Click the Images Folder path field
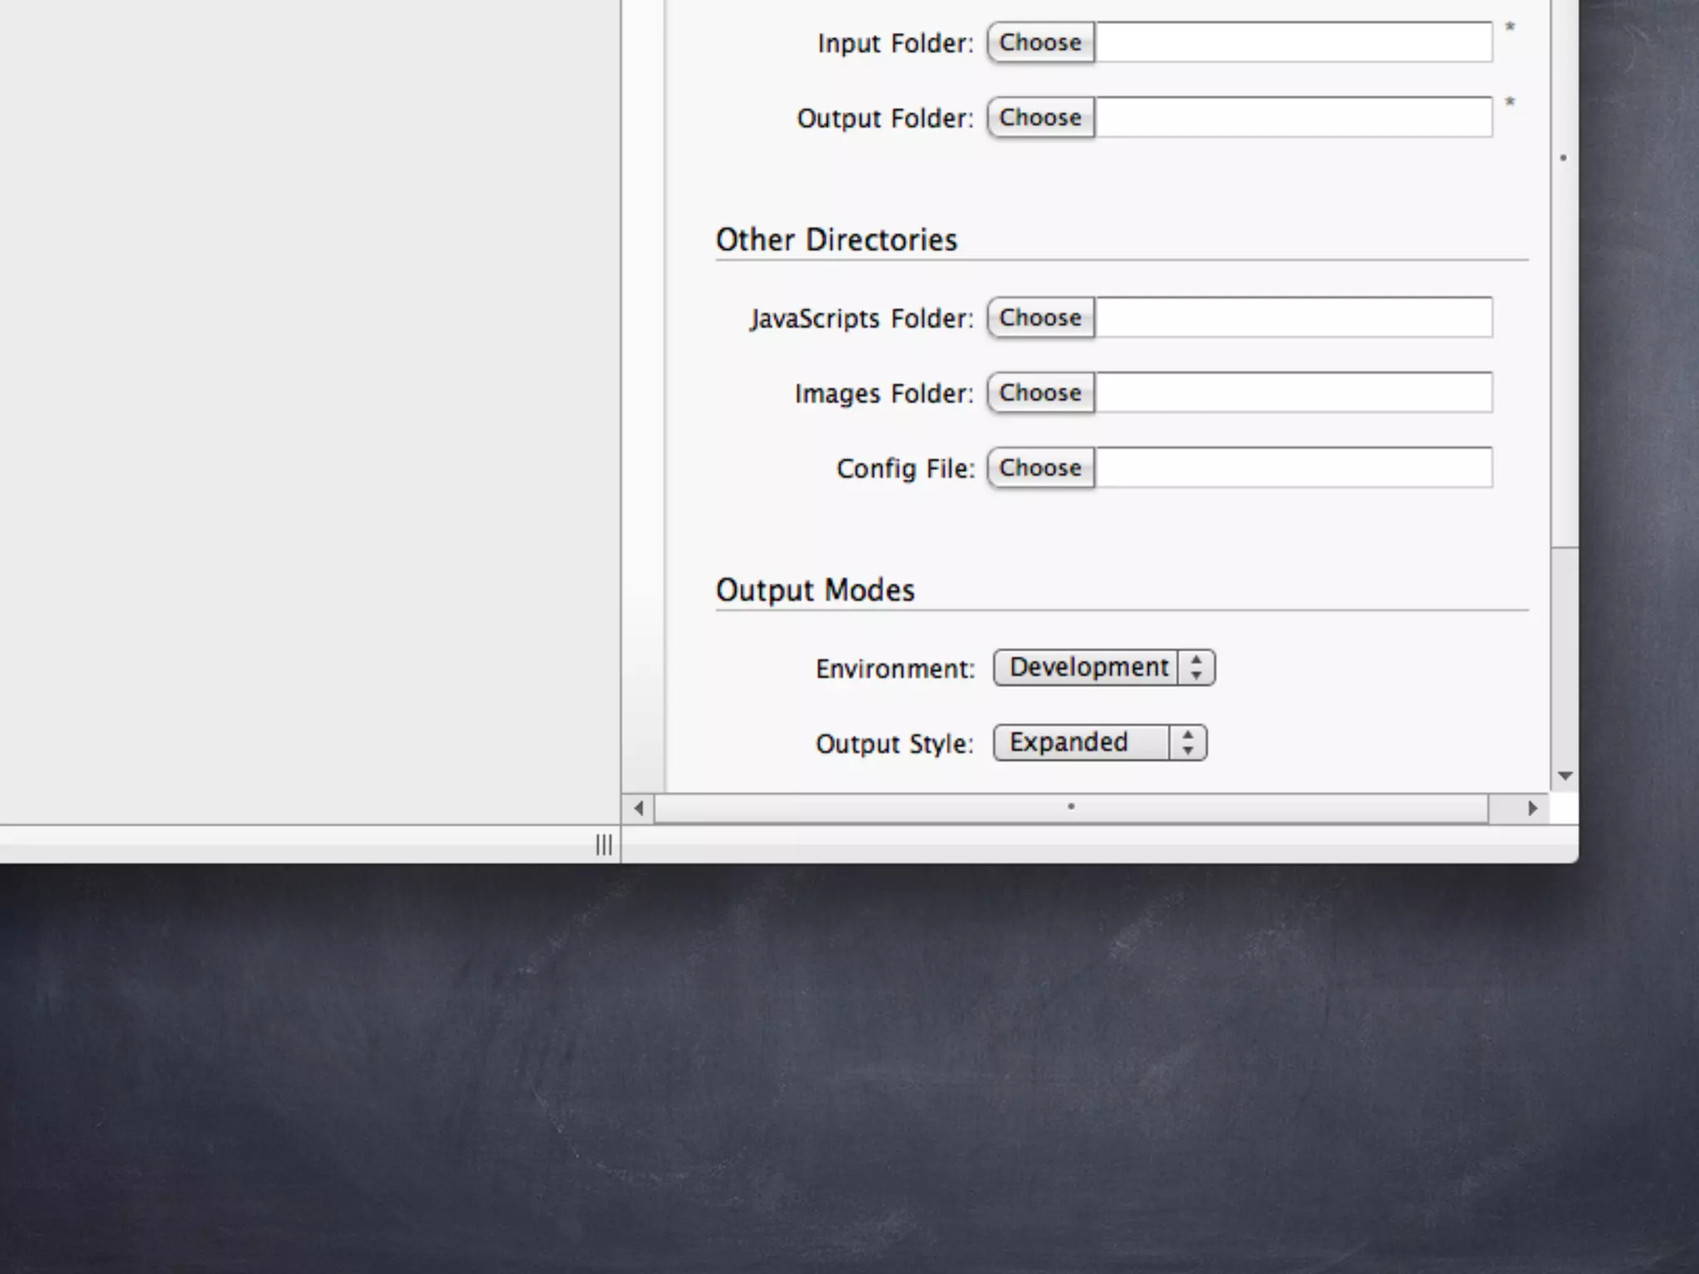1699x1274 pixels. click(1293, 392)
